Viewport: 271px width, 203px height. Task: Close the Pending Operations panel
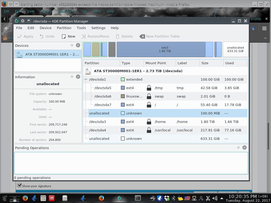click(245, 147)
